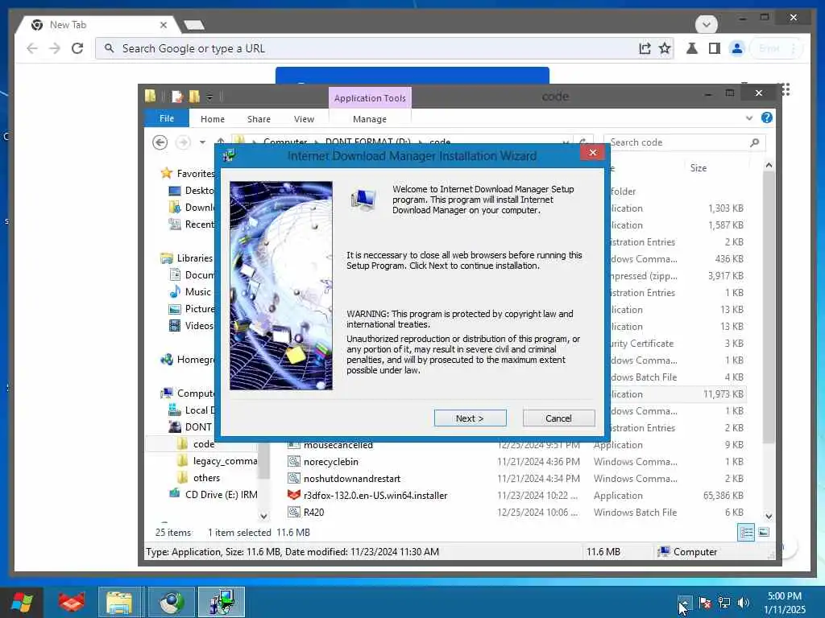Reload the page in Chrome
Viewport: 825px width, 618px height.
coord(77,48)
